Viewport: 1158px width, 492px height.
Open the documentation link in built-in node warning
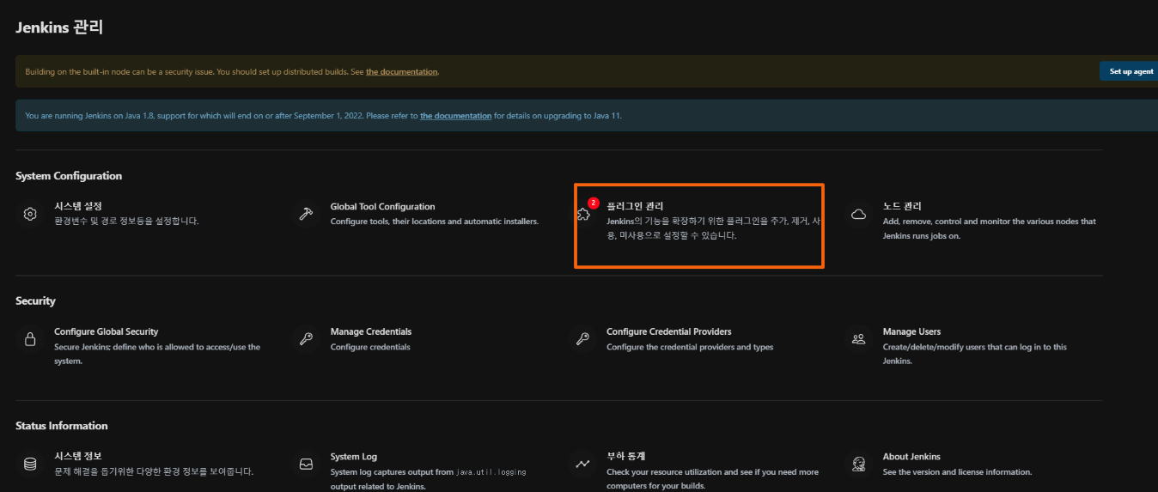402,71
